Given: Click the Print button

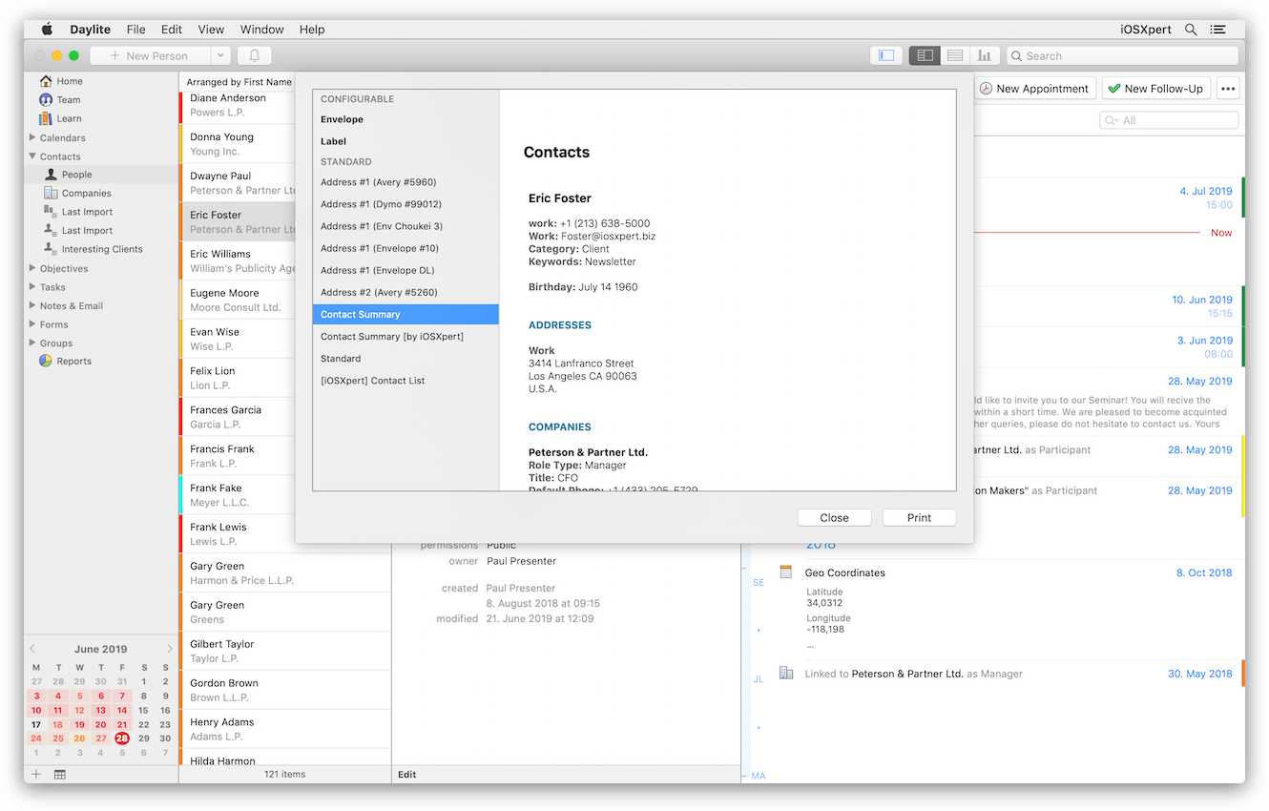Looking at the screenshot, I should pyautogui.click(x=919, y=517).
